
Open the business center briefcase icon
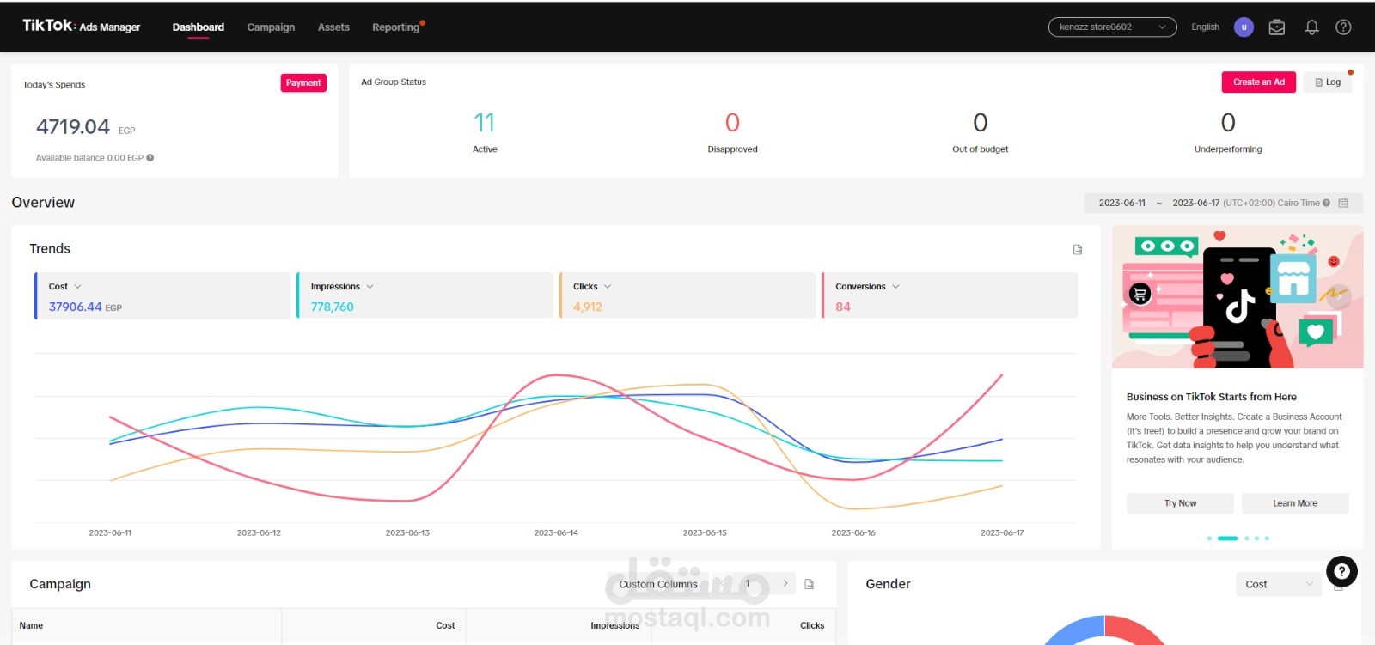(x=1277, y=27)
